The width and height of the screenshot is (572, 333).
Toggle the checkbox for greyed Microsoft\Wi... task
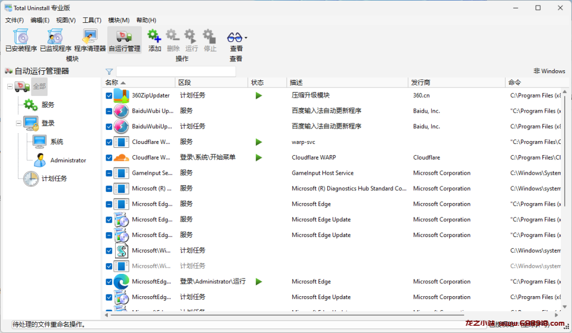(109, 266)
